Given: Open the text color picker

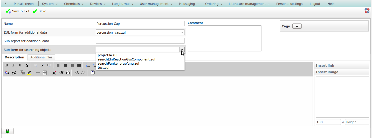Looking at the screenshot, I should click(x=23, y=73).
